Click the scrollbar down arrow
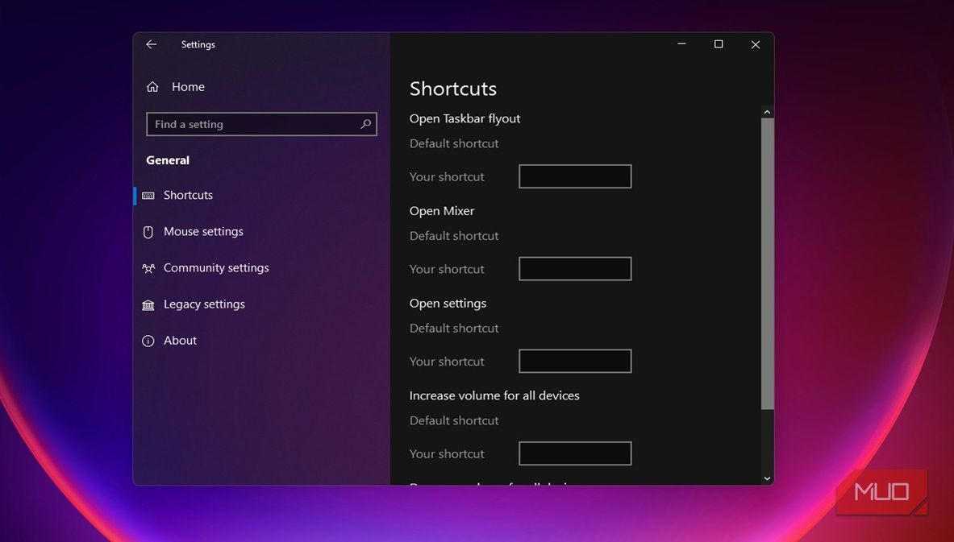Screen dimensions: 954x542 tap(767, 479)
